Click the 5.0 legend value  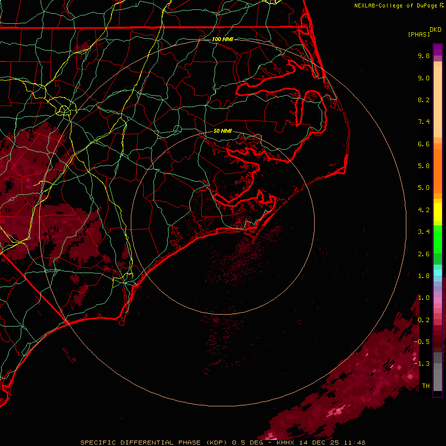pyautogui.click(x=424, y=188)
